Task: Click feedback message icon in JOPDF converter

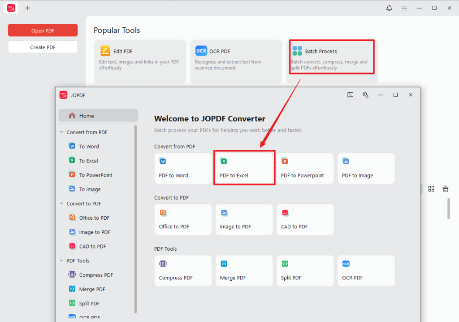Action: [350, 95]
